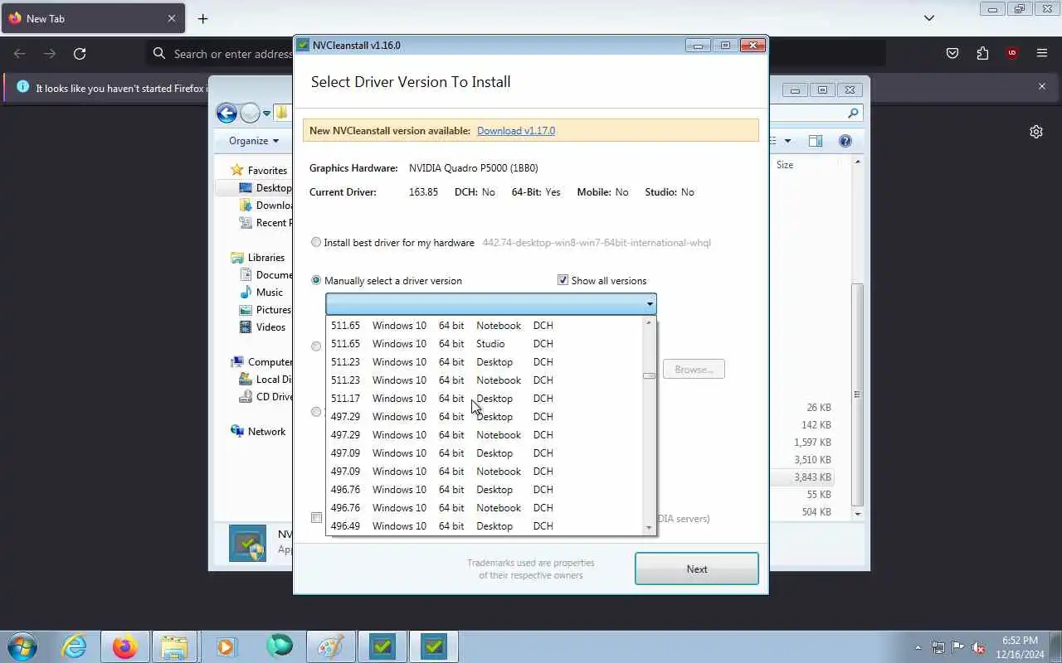Click the grayed Browse button
The image size is (1062, 663).
tap(694, 370)
